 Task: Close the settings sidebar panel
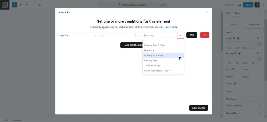[260, 13]
